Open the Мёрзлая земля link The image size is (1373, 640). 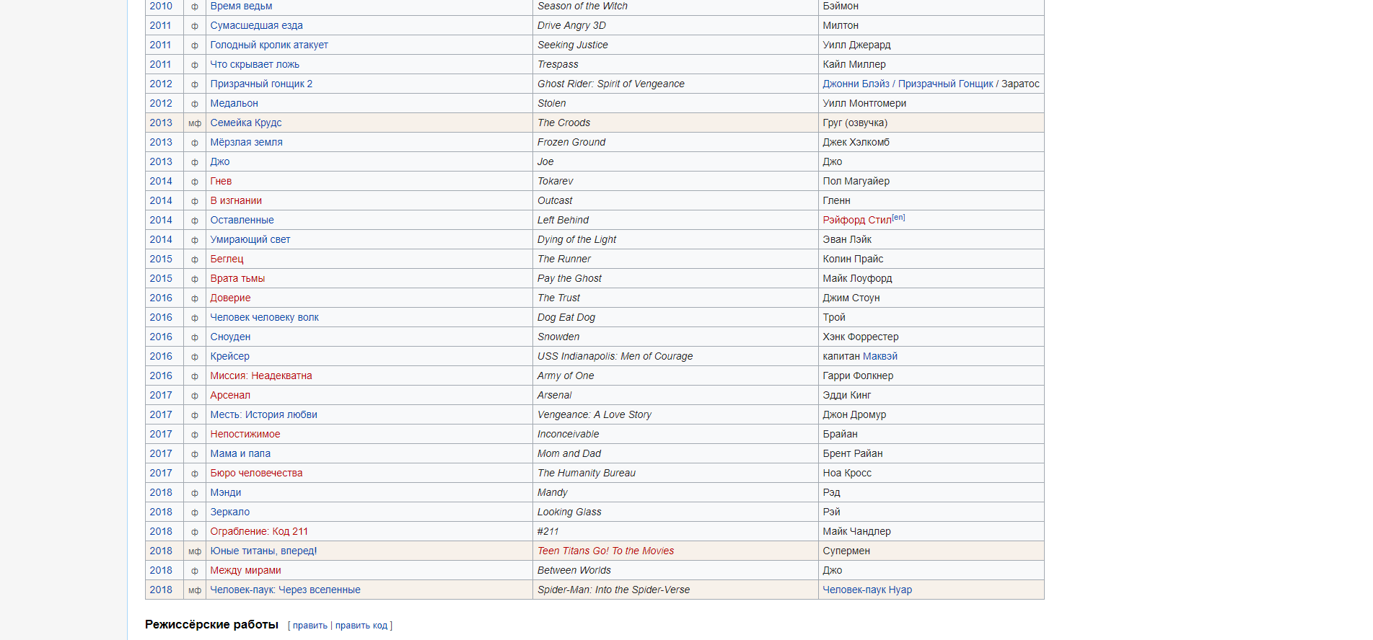(x=246, y=142)
